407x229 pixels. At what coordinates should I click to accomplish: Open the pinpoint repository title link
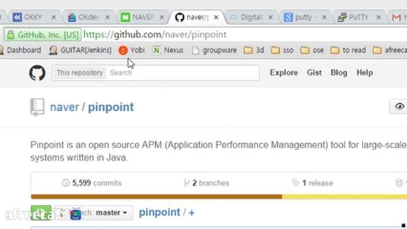[111, 107]
